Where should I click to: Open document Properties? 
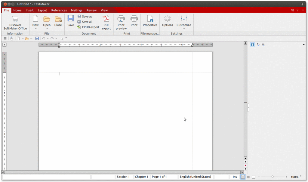point(150,19)
